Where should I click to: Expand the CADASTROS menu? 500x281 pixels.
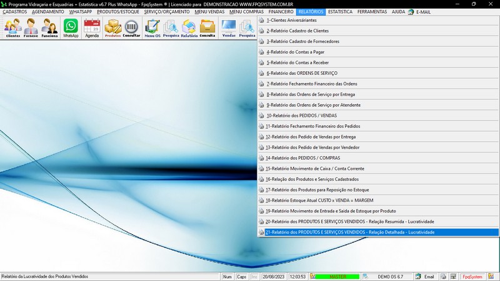[x=15, y=12]
